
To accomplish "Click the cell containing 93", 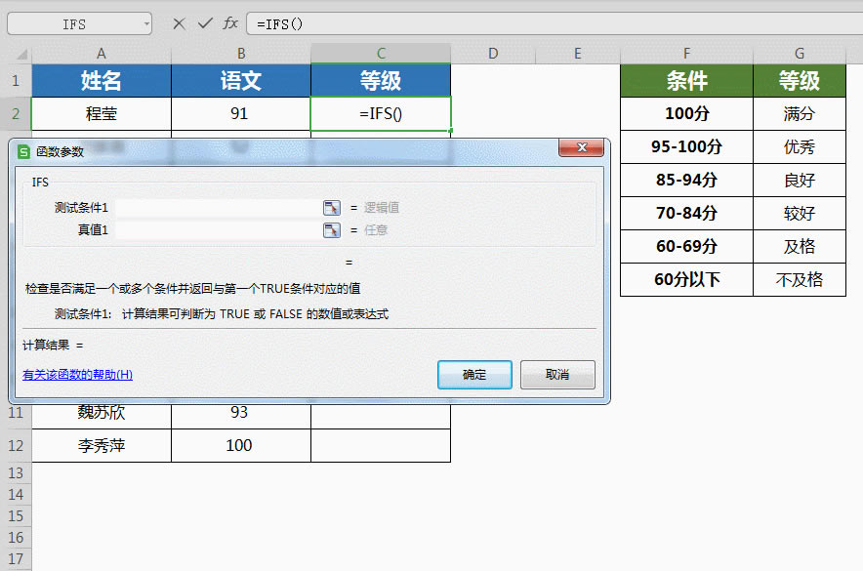I will point(241,417).
